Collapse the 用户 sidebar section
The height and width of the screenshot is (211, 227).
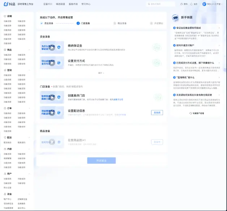click(29, 174)
